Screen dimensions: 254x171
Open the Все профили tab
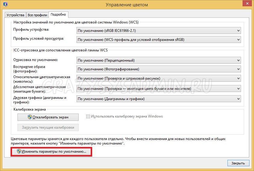click(x=37, y=15)
